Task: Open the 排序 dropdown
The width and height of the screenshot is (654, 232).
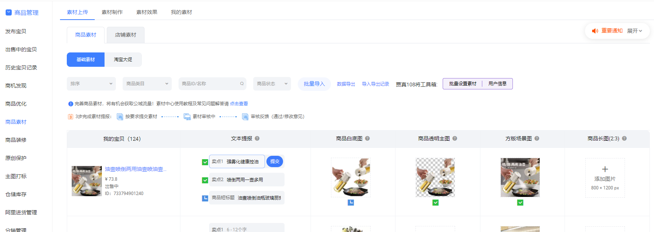Action: click(x=91, y=84)
